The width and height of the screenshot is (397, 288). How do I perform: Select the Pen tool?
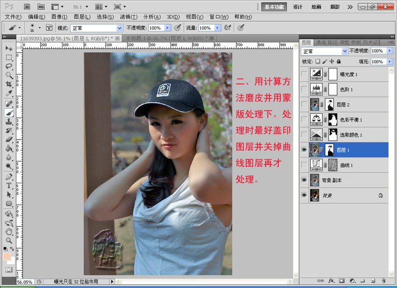9,177
